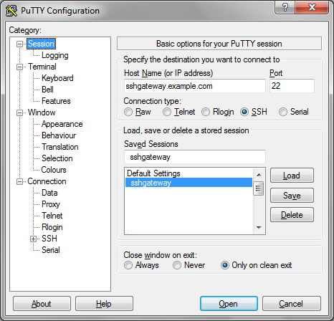Choose the Telnet connection type radio
Viewport: 334px width, 321px height.
(x=167, y=112)
